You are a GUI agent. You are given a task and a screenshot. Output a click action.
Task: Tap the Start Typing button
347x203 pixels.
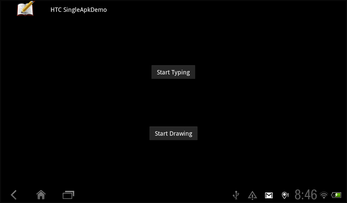(173, 72)
